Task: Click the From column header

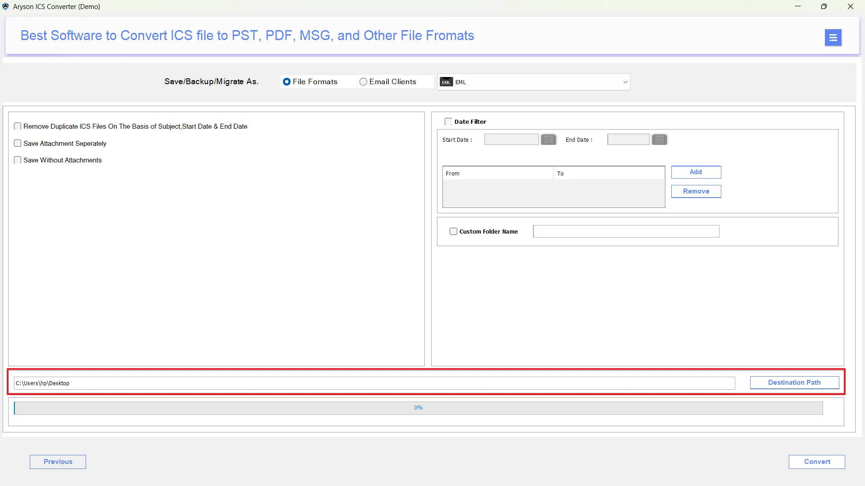Action: [498, 173]
